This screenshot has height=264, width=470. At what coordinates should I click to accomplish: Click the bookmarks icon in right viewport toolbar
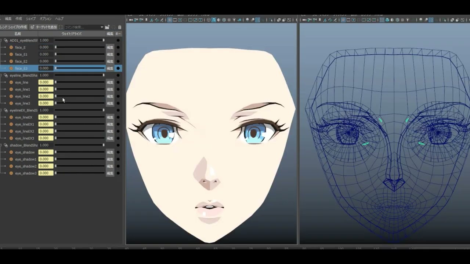(320, 20)
